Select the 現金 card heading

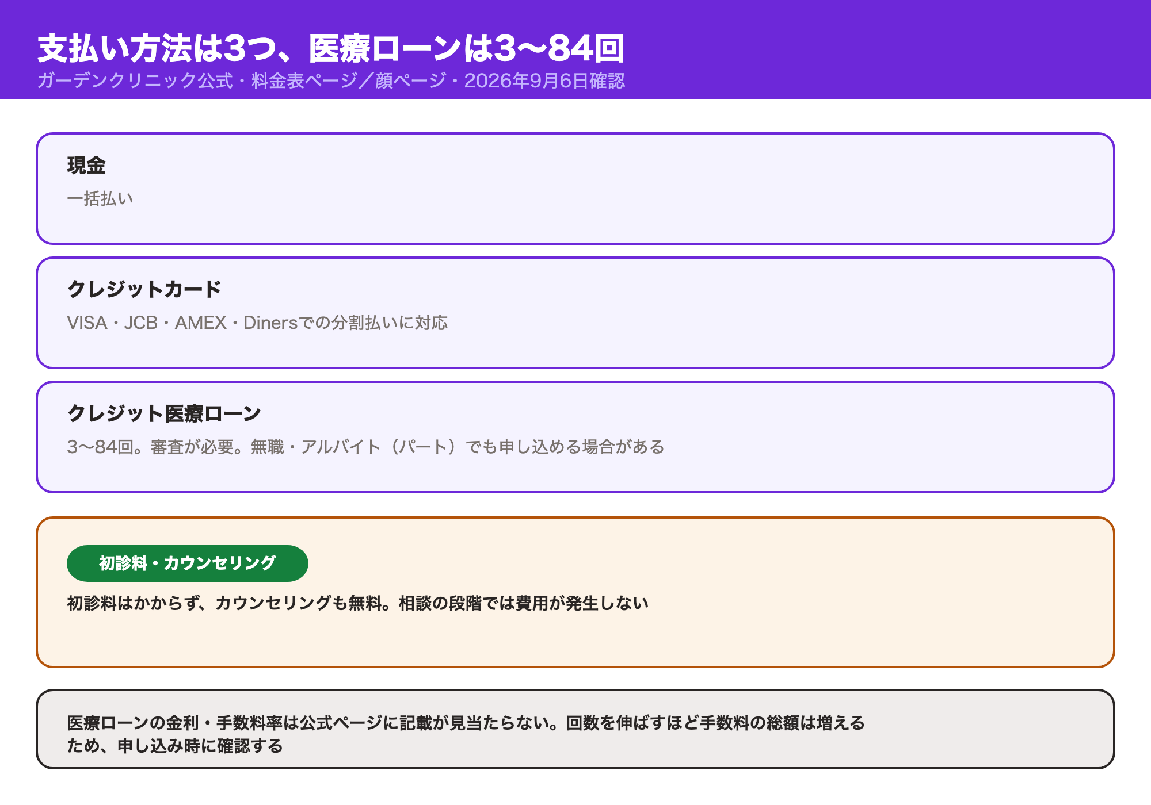click(x=86, y=166)
